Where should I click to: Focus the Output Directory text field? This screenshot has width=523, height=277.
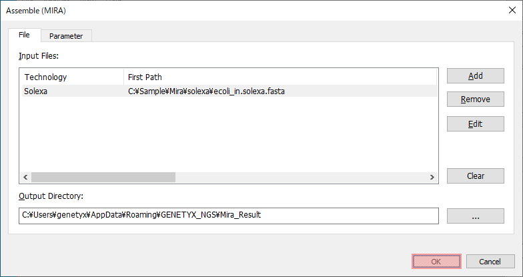coord(228,216)
